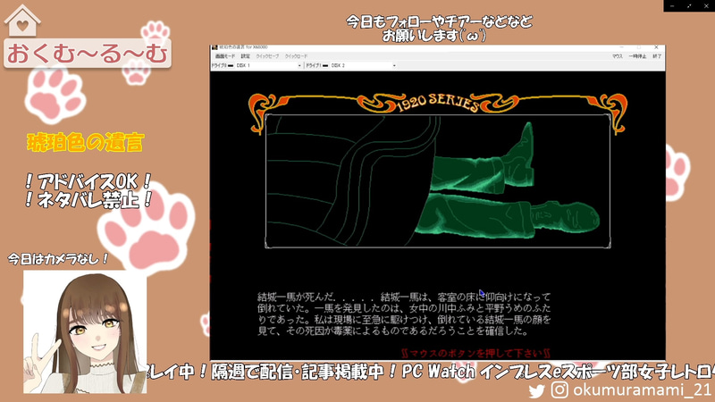Open the 設定 menu
715x402 pixels.
tap(245, 56)
